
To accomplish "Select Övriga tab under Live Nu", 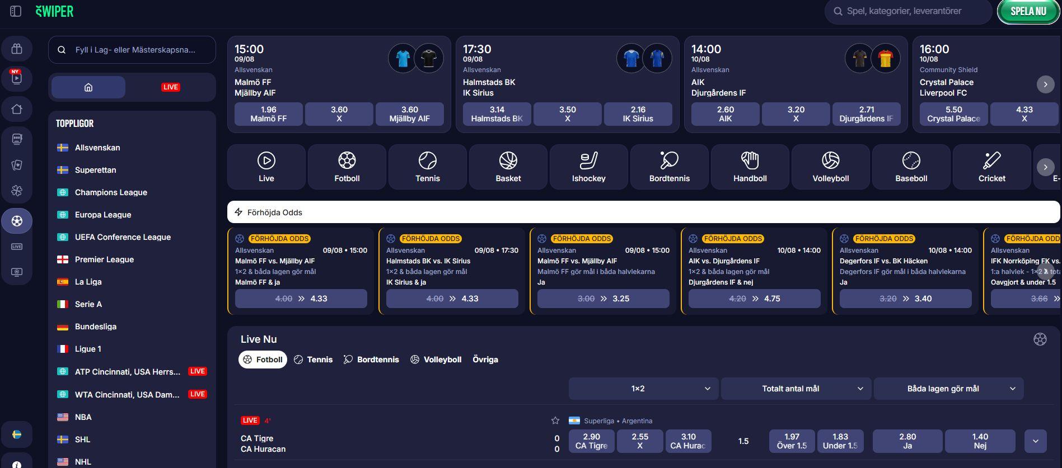I will pos(485,360).
